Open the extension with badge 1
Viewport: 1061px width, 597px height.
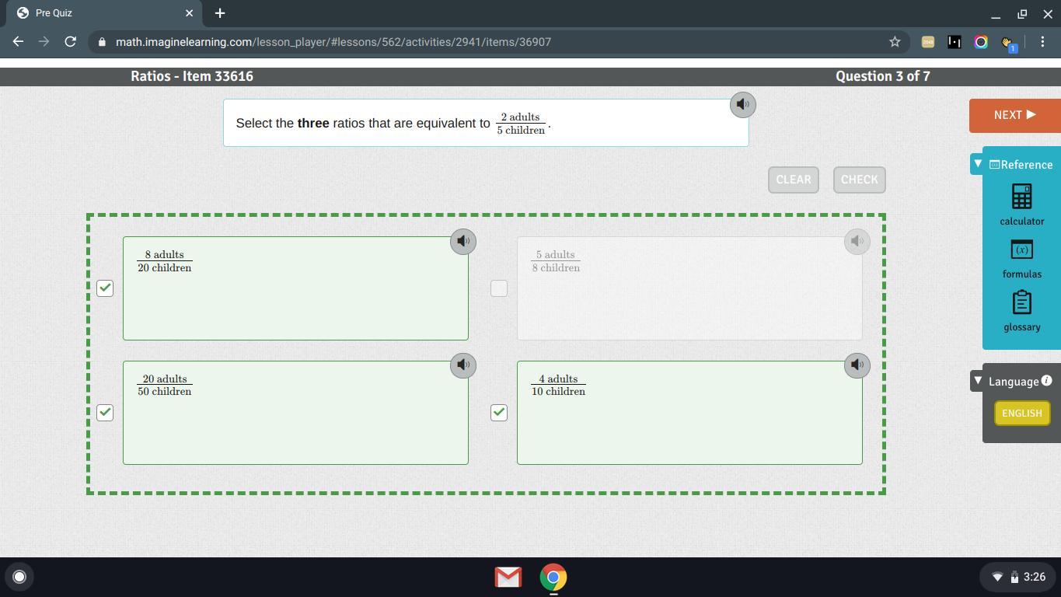pyautogui.click(x=1008, y=44)
